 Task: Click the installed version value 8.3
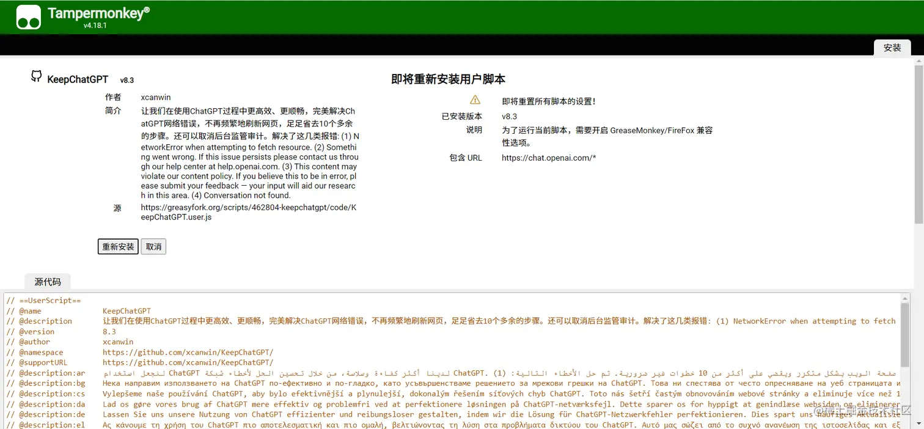click(509, 116)
